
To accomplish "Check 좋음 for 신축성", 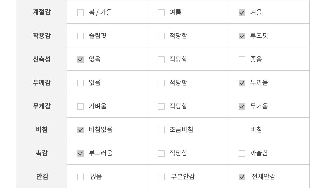I will point(242,60).
